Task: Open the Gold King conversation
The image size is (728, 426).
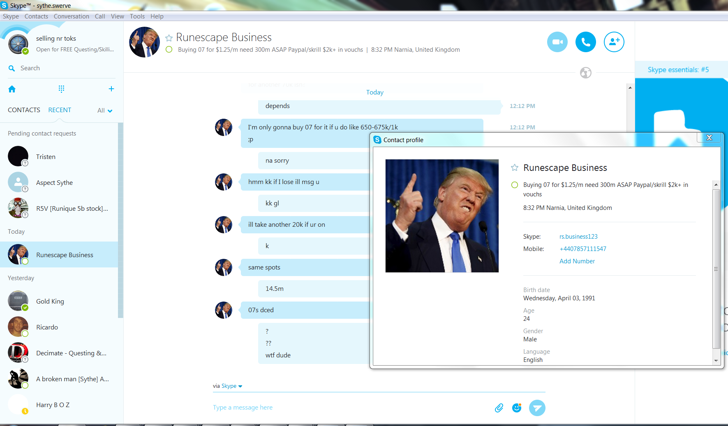Action: point(59,301)
